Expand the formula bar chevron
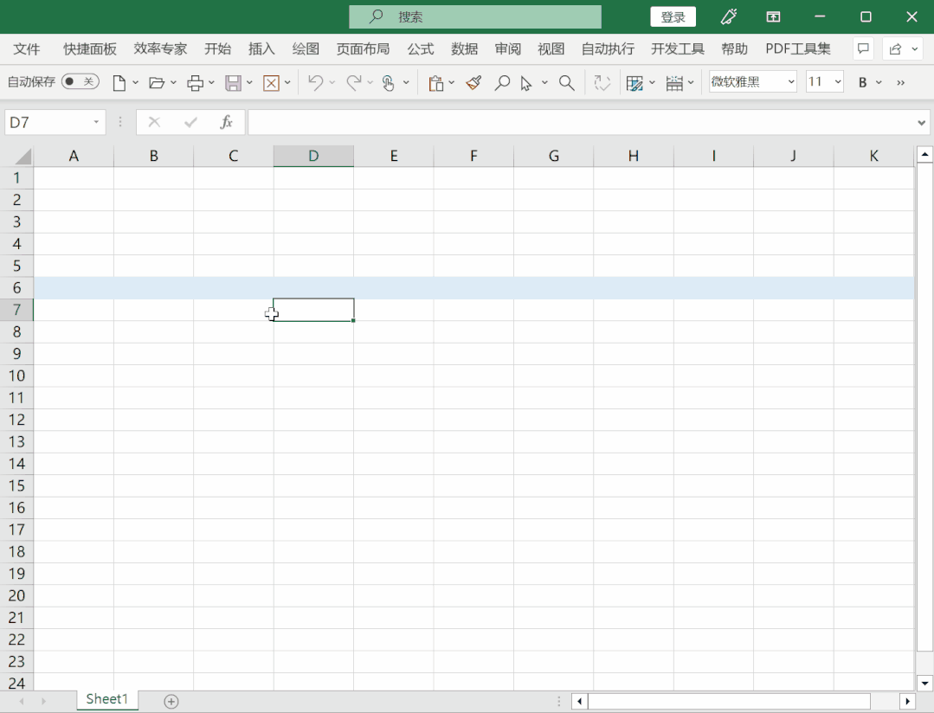The width and height of the screenshot is (934, 713). [x=921, y=124]
